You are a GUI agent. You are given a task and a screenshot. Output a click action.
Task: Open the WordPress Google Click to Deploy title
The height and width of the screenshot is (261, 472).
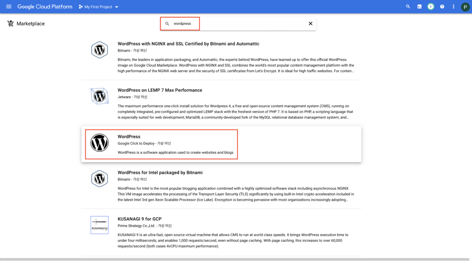coord(129,137)
